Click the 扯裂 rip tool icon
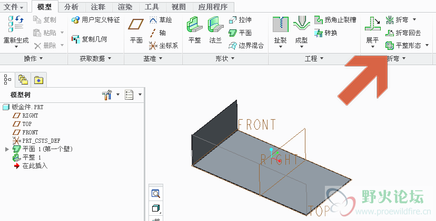The width and height of the screenshot is (436, 221). (x=280, y=24)
